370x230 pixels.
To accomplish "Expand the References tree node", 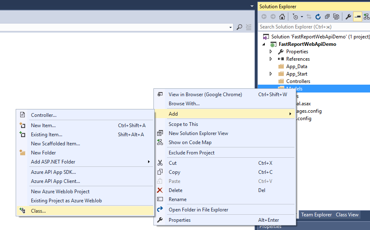I will pos(271,59).
